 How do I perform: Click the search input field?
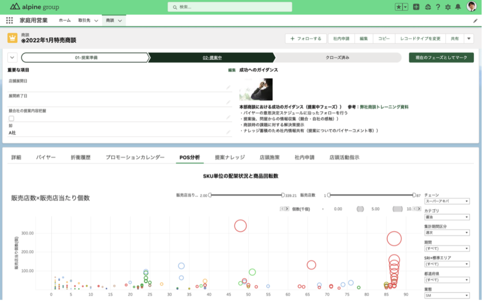pos(230,7)
